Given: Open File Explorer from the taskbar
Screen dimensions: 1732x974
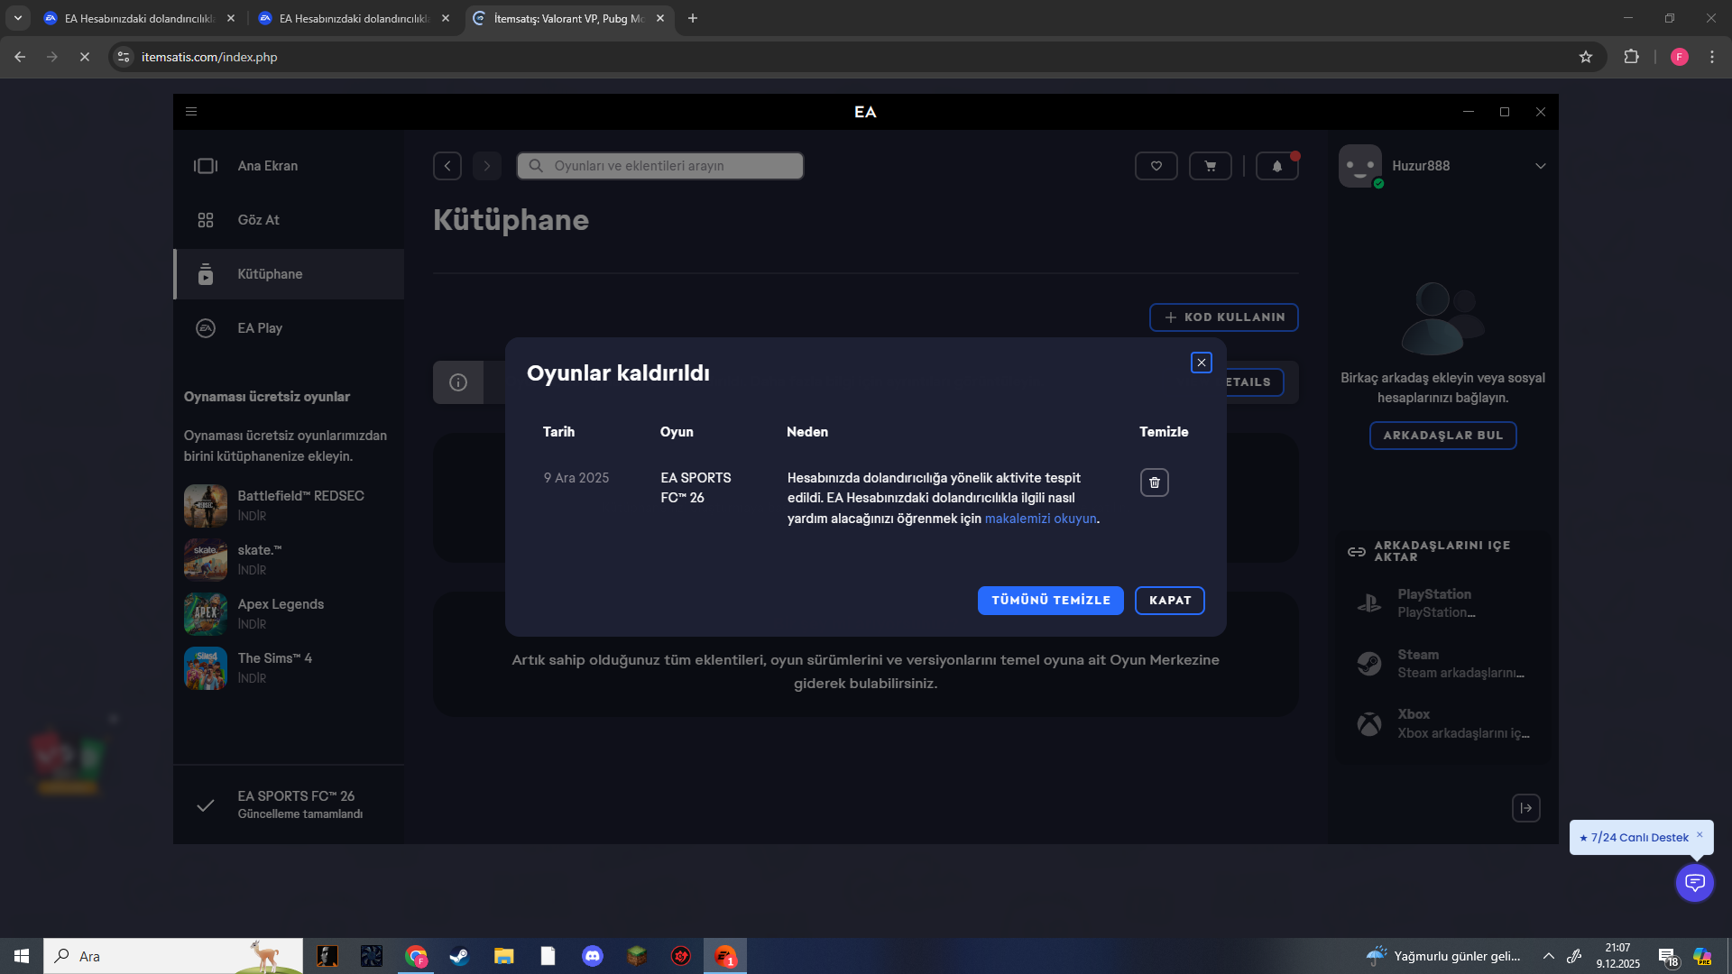Looking at the screenshot, I should (x=503, y=956).
